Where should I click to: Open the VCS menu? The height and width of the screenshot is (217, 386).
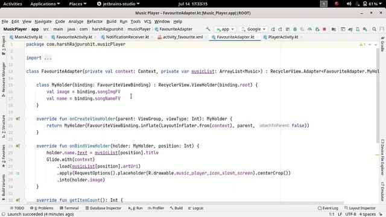coord(147,22)
